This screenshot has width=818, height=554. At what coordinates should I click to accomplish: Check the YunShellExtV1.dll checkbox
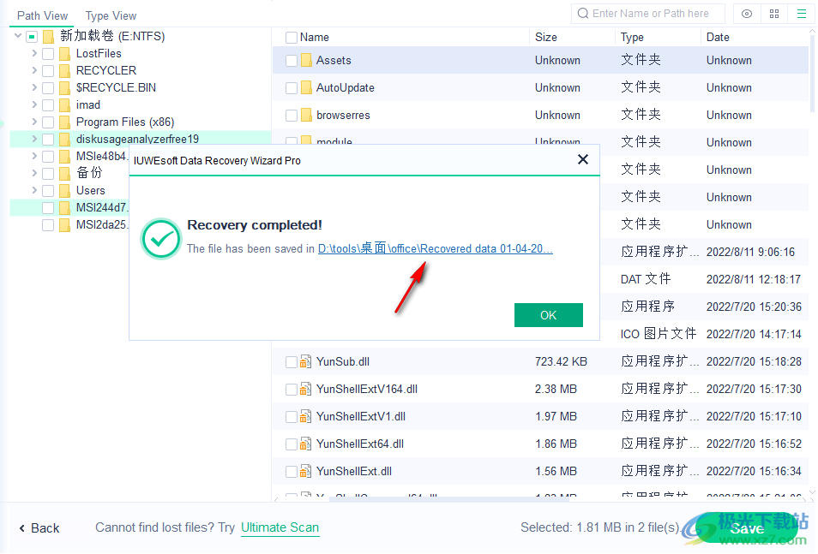(291, 417)
